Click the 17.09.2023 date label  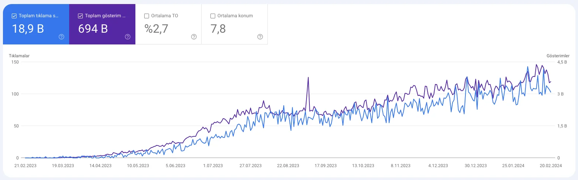click(x=326, y=166)
